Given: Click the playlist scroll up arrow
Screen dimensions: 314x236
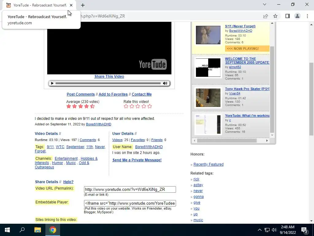Looking at the screenshot, I should (272, 23).
